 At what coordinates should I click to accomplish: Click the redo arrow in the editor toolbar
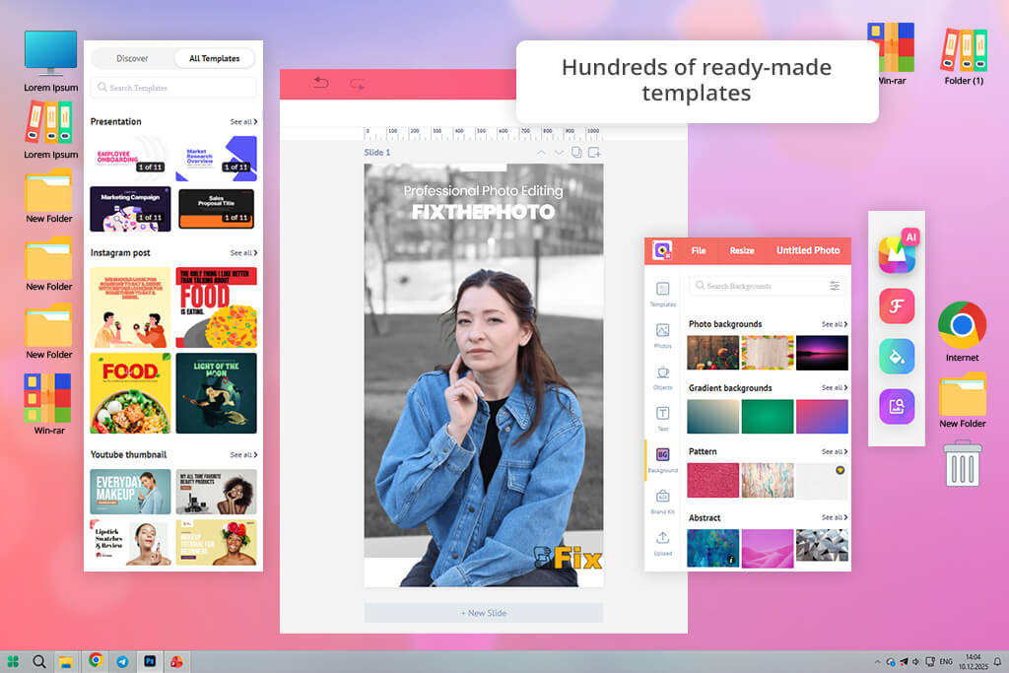[357, 84]
